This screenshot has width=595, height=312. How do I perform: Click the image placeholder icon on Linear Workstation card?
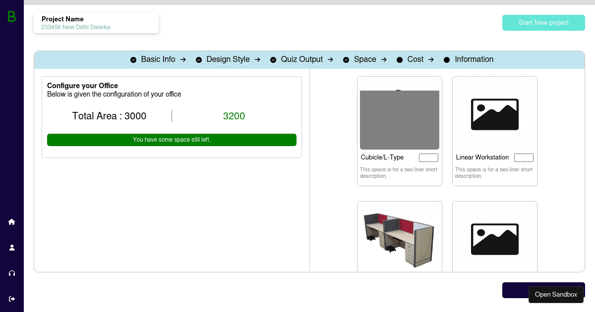point(494,114)
